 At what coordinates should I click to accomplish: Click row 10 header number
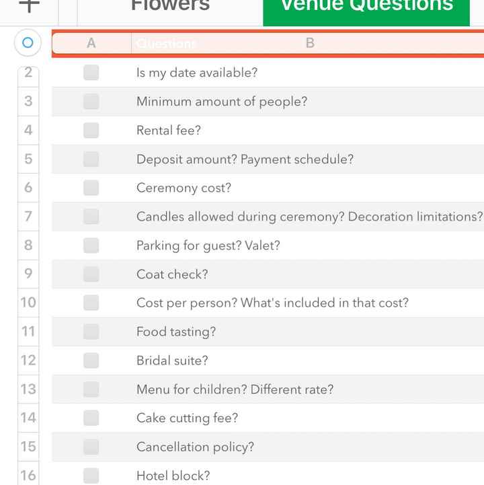click(28, 303)
